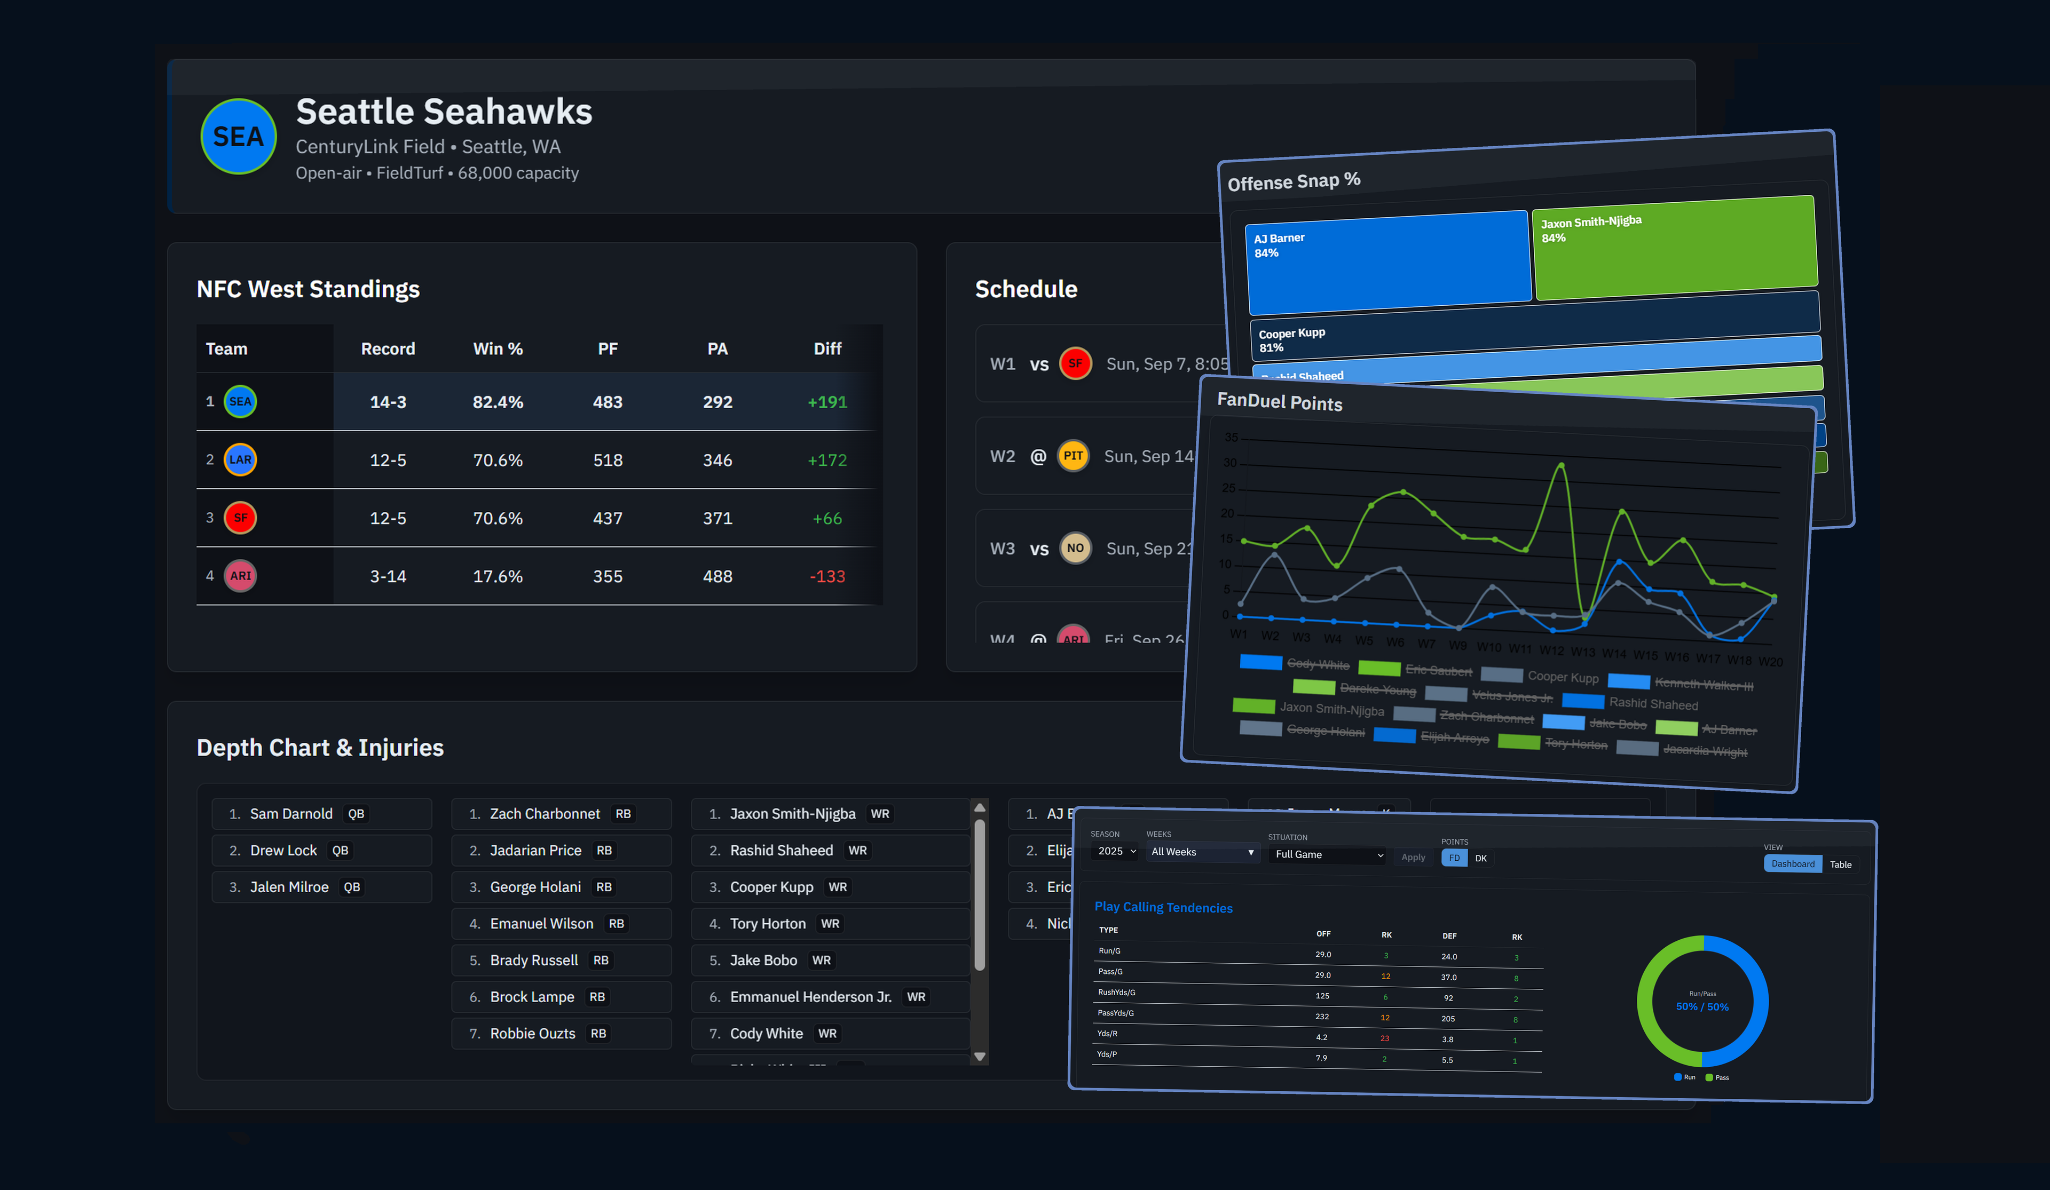Select Zach Charbonnet RB in depth chart
The width and height of the screenshot is (2050, 1190).
click(x=561, y=813)
